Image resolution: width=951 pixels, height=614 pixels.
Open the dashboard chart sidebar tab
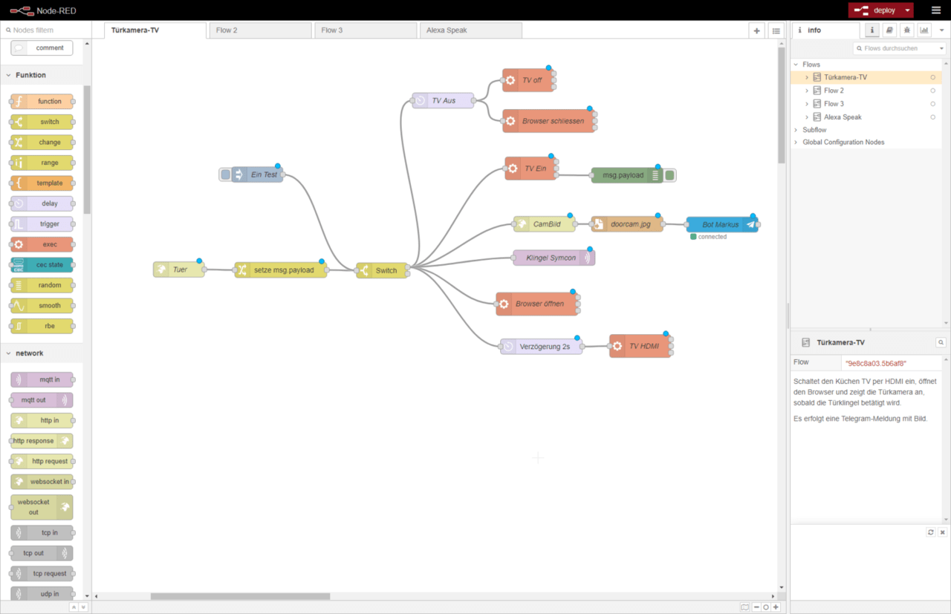[x=924, y=30]
